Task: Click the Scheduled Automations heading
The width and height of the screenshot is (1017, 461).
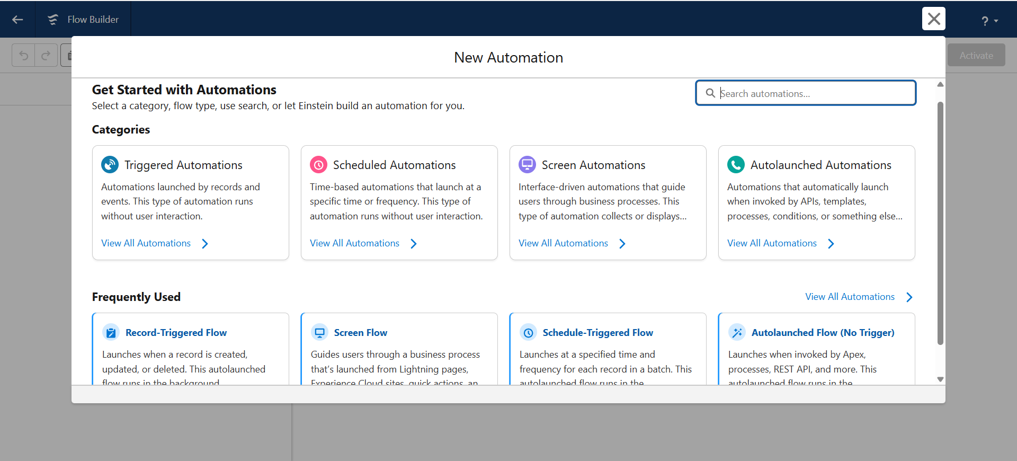Action: tap(395, 165)
